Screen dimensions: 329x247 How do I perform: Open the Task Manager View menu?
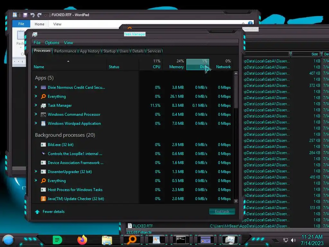pyautogui.click(x=68, y=42)
